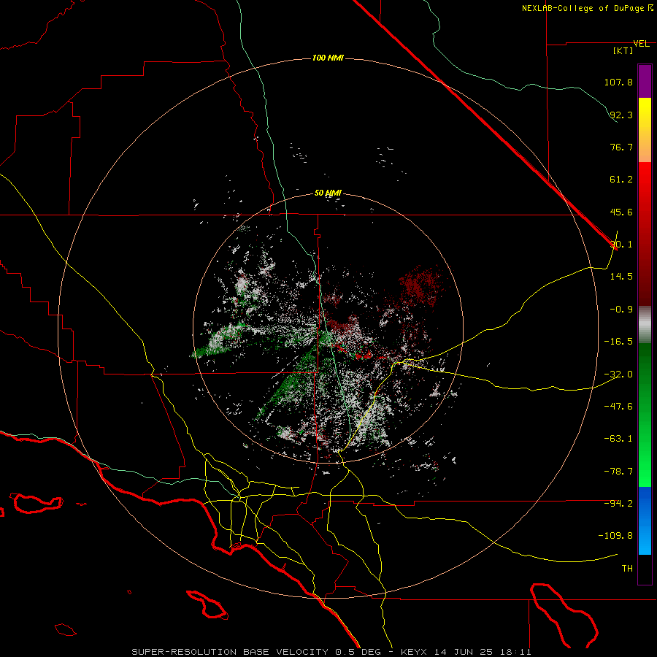Click the 76.7 velocity scale value
The height and width of the screenshot is (657, 657).
tap(621, 147)
